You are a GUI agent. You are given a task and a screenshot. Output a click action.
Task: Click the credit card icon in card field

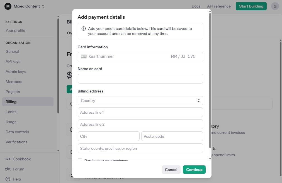(x=84, y=56)
